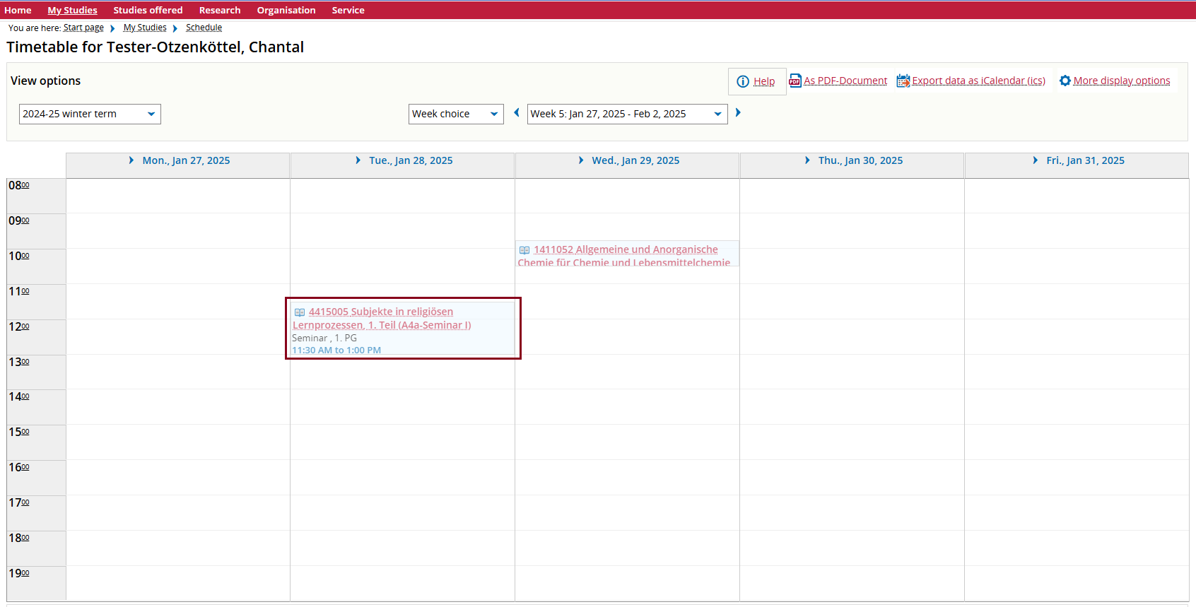Click the Timetable for Tester-Otzenköttel title
This screenshot has height=607, width=1196.
[x=156, y=47]
